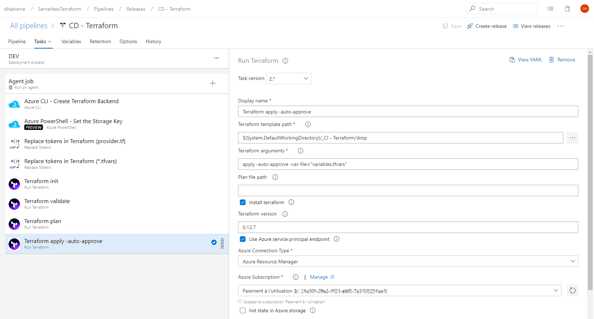
Task: Open Azure Subscription dropdown
Action: click(400, 290)
